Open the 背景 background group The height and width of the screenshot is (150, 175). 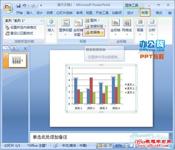coord(140,27)
